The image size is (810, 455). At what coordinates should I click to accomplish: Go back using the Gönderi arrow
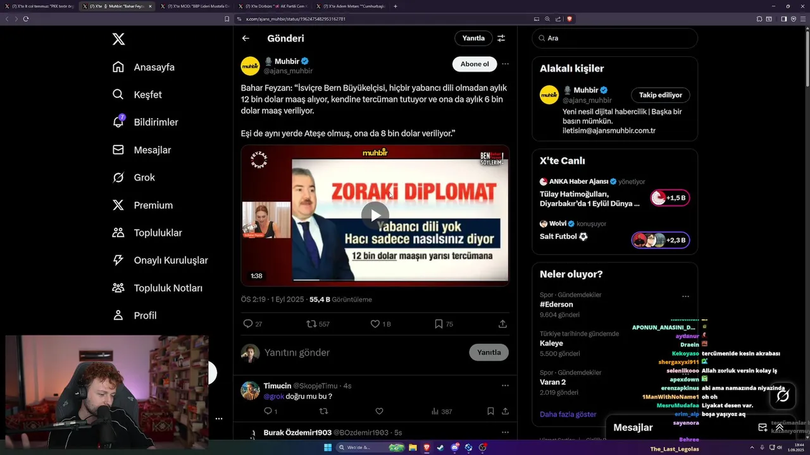[x=246, y=39]
